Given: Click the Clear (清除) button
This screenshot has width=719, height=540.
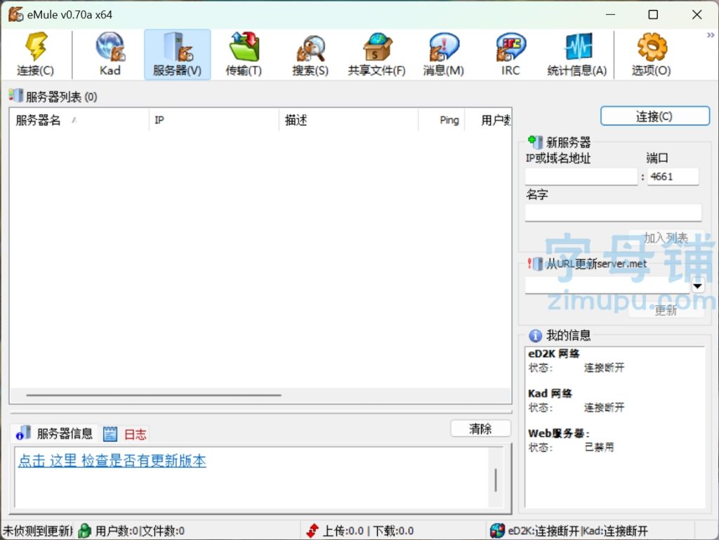Looking at the screenshot, I should (x=480, y=428).
